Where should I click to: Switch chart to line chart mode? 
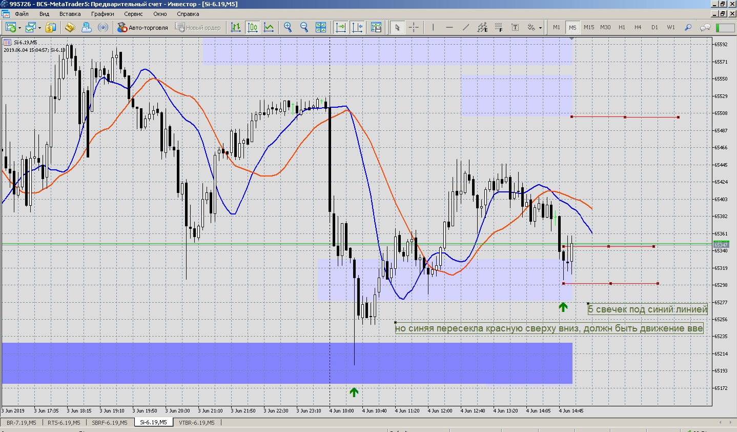click(269, 27)
